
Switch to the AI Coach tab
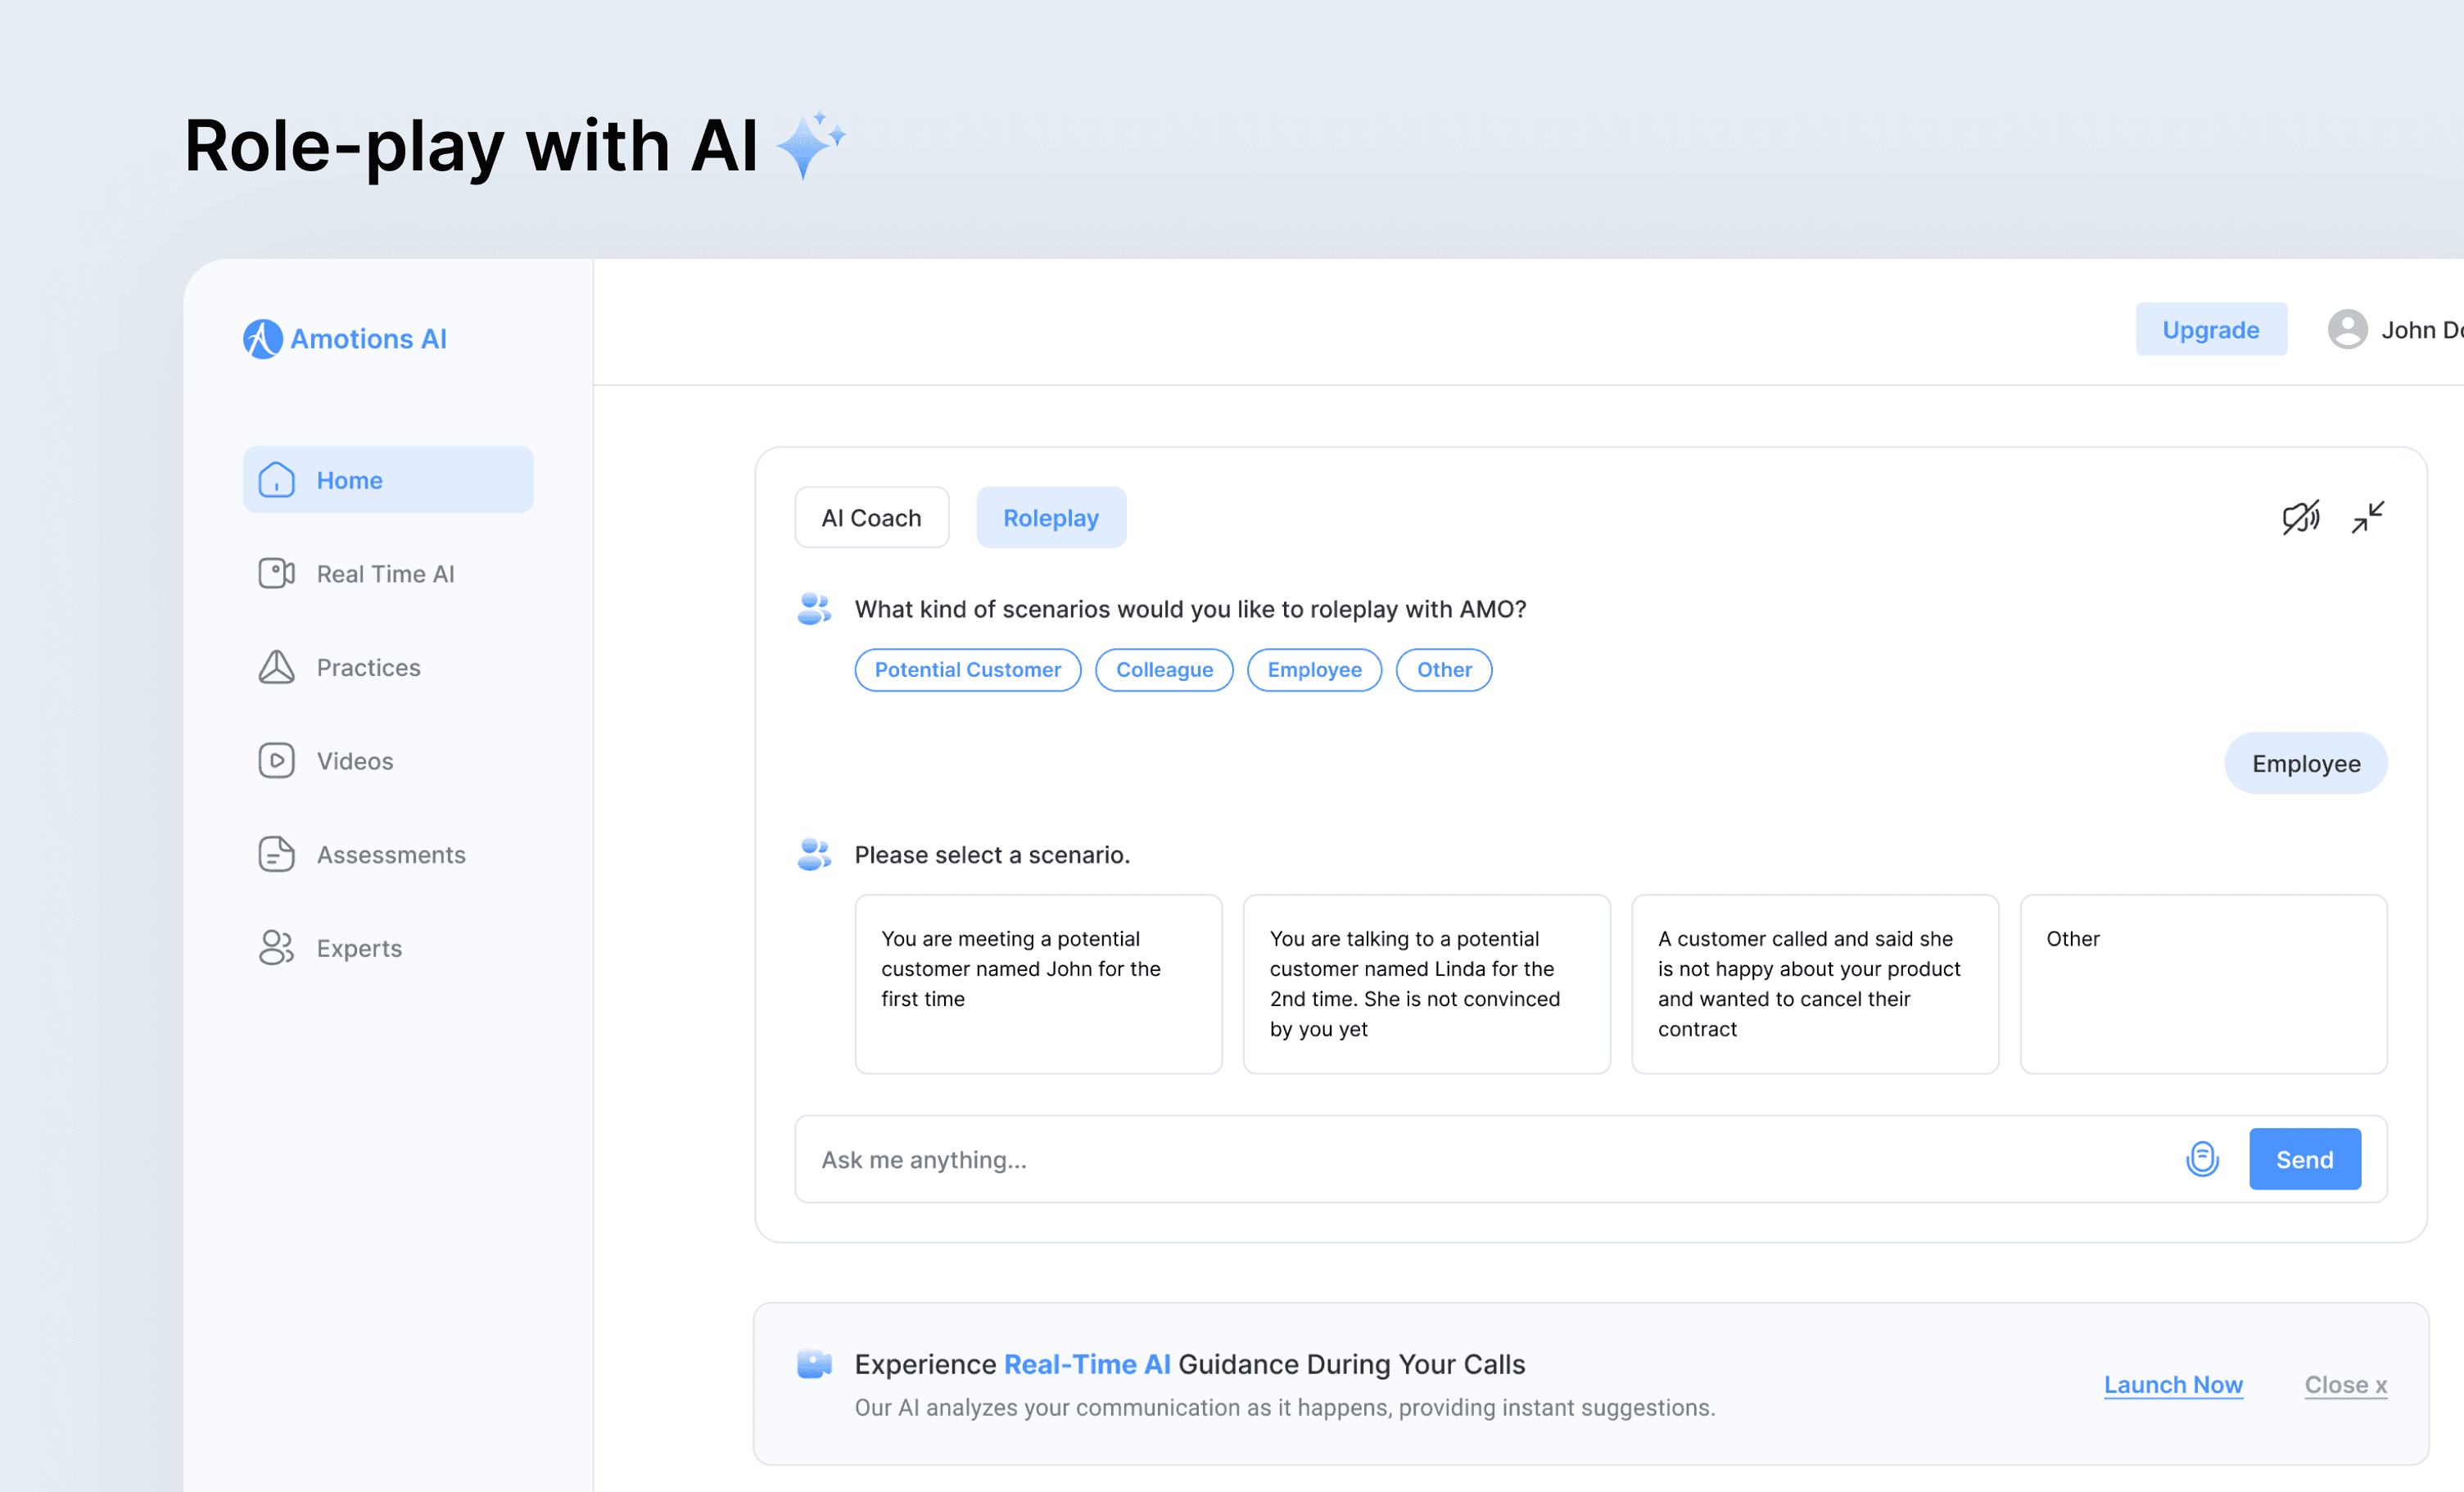[x=871, y=517]
